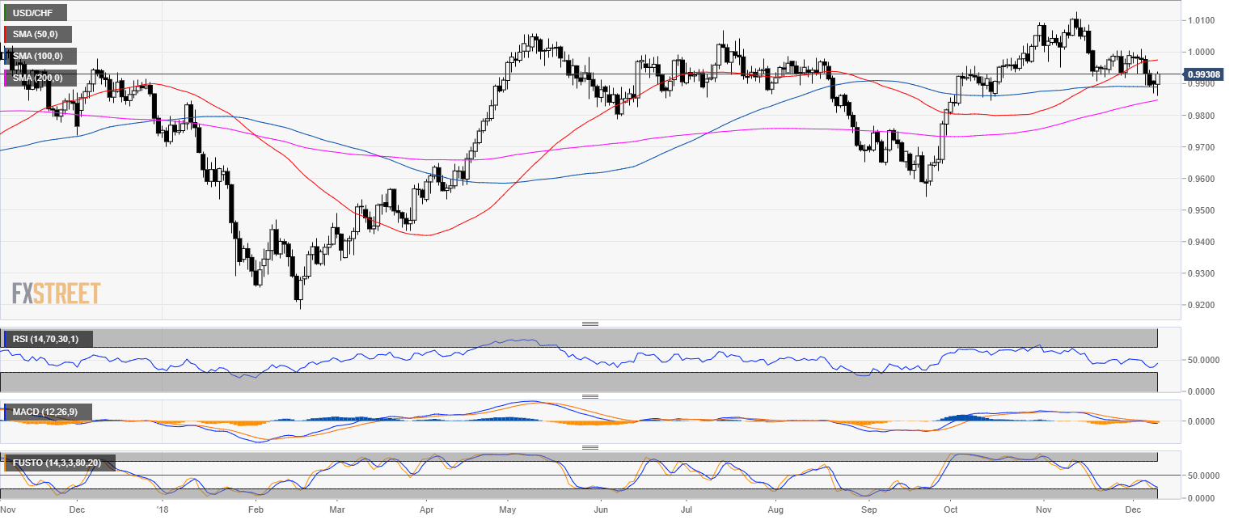This screenshot has height=520, width=1238.
Task: Click the FUSTO panel's 50.0000 axis value
Action: coord(1203,476)
